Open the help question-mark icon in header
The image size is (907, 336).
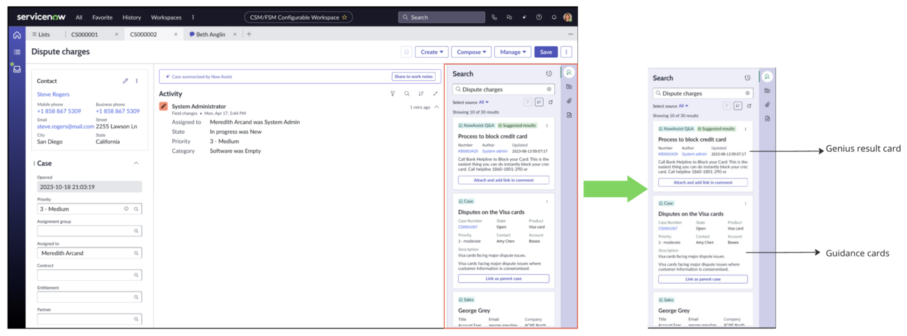pyautogui.click(x=539, y=17)
